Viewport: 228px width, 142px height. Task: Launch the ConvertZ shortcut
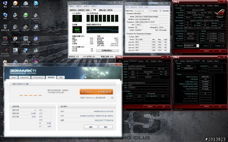[15, 28]
